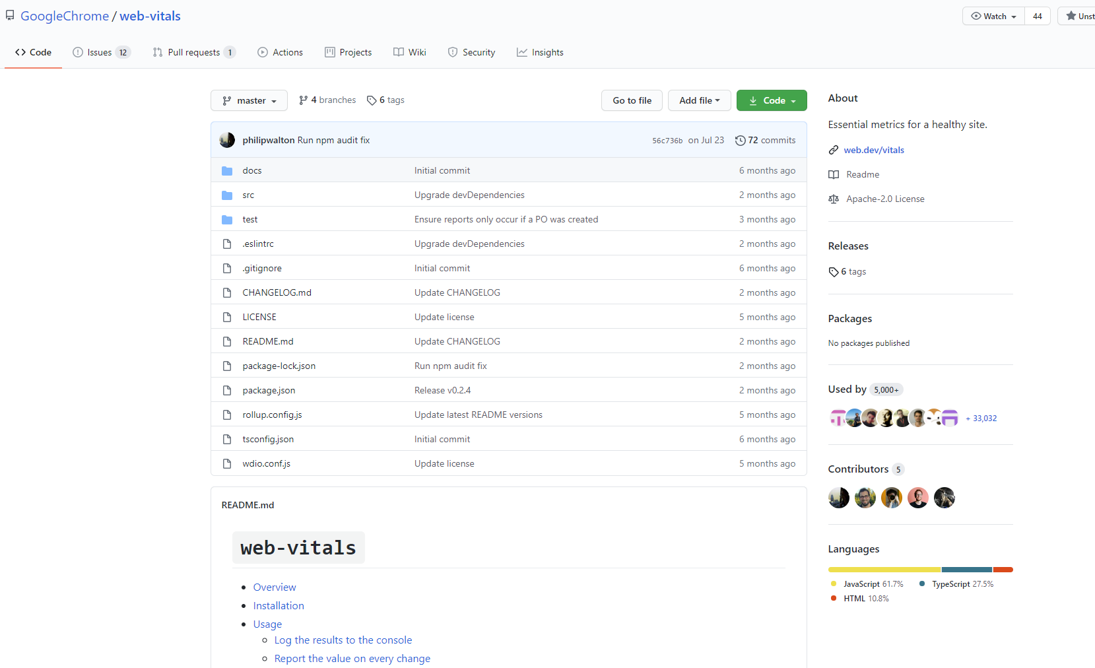Open commit message Release v0.2.4
1095x668 pixels.
click(442, 390)
